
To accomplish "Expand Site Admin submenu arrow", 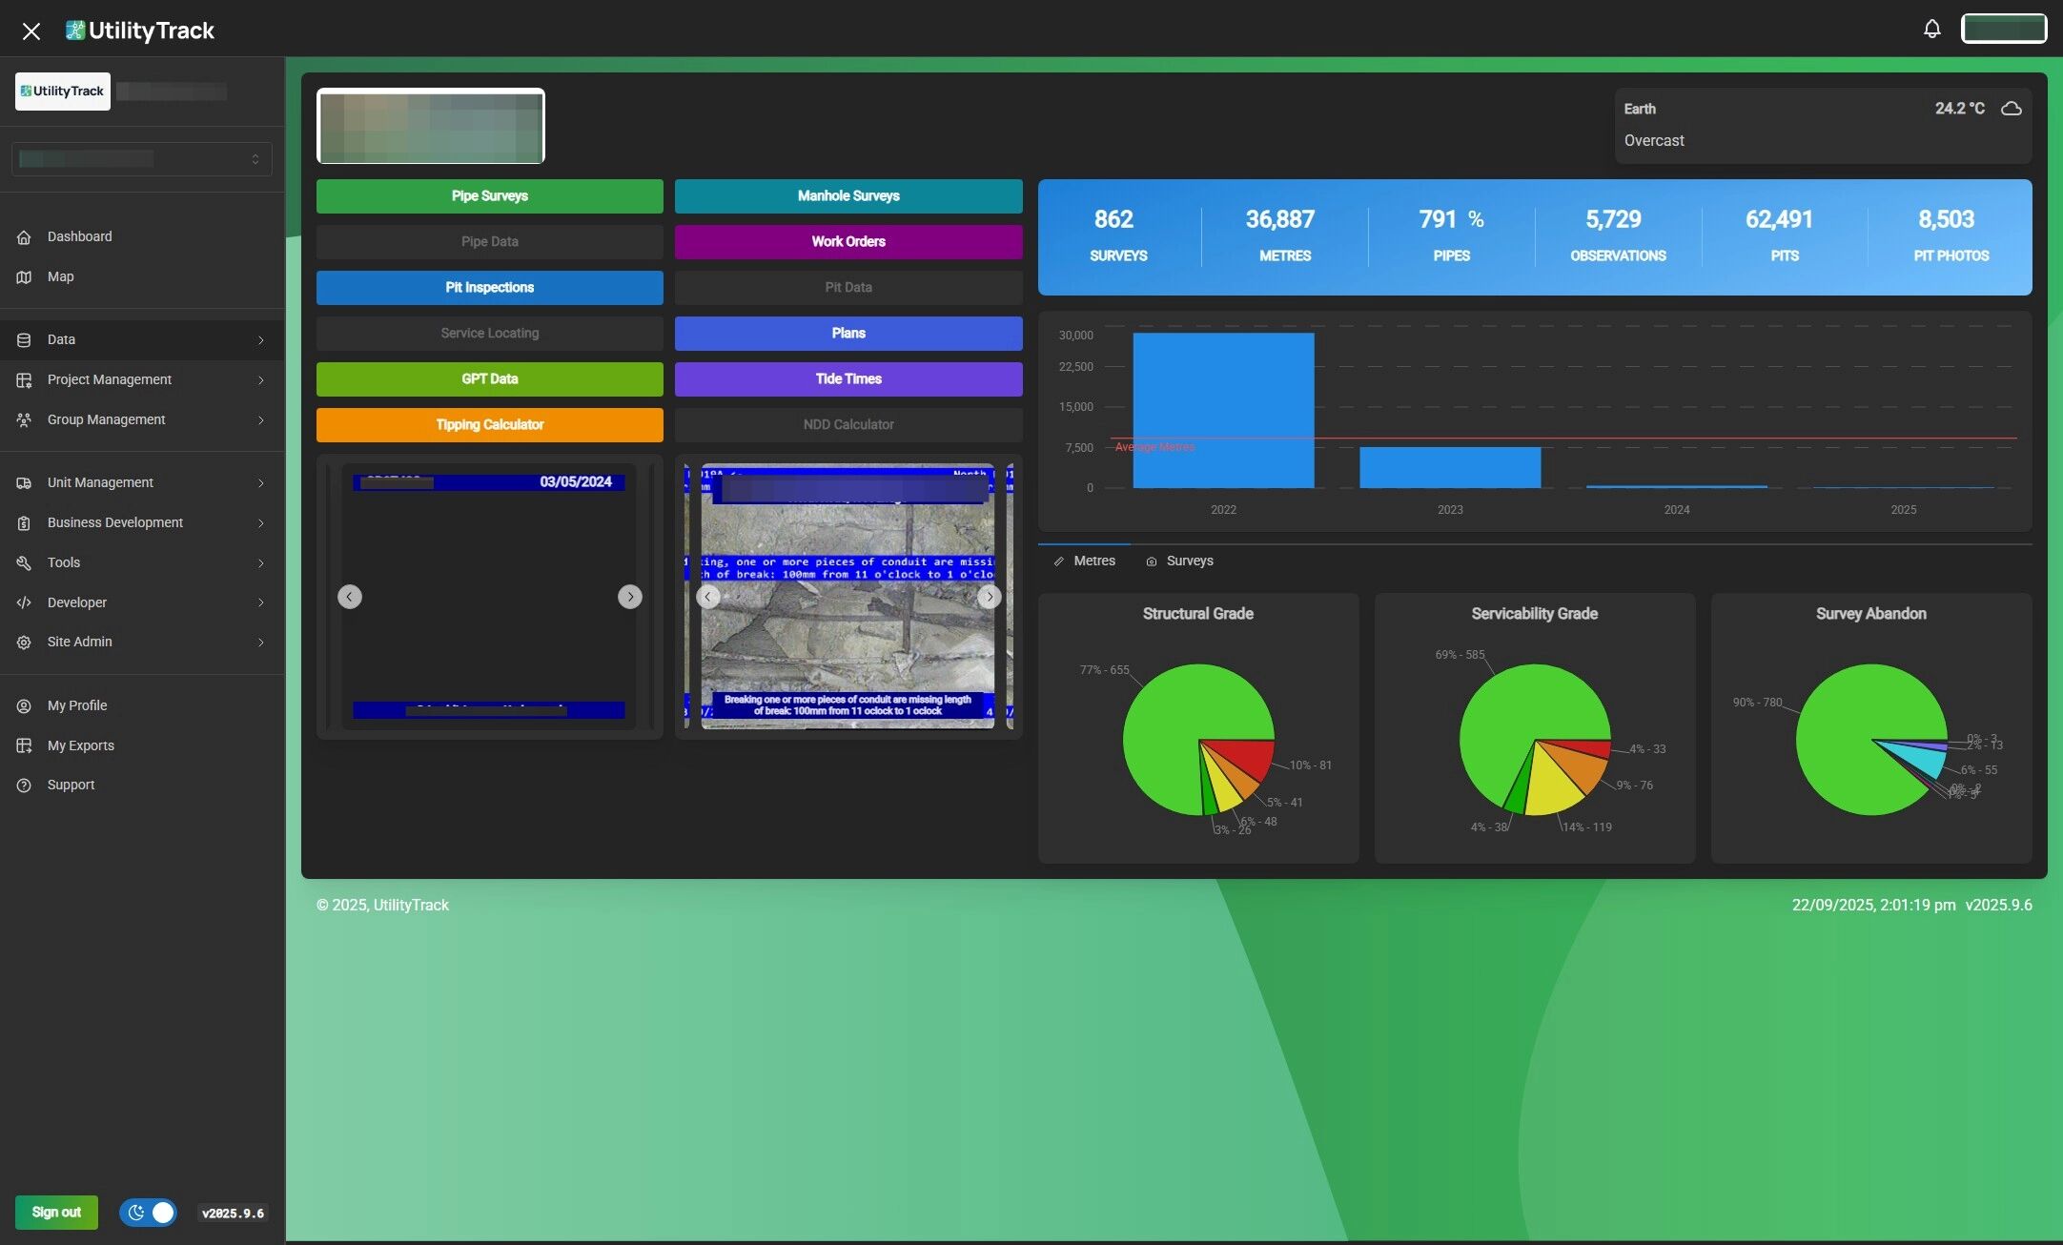I will tap(260, 643).
